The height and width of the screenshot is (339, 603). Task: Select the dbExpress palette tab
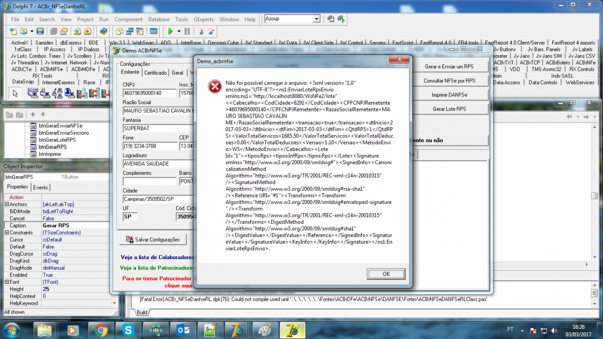[71, 43]
